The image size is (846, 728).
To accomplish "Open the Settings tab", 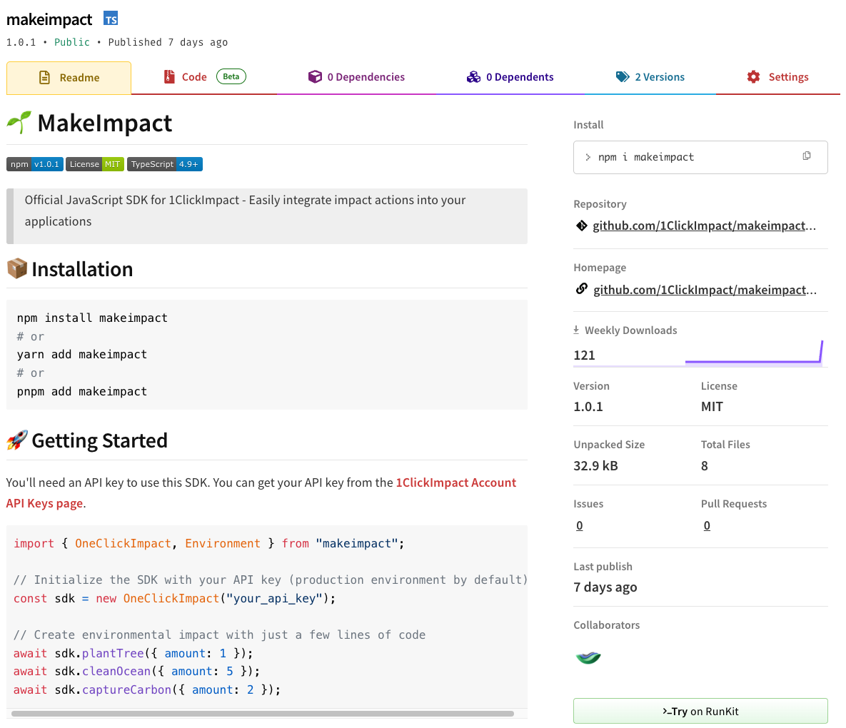I will (778, 76).
